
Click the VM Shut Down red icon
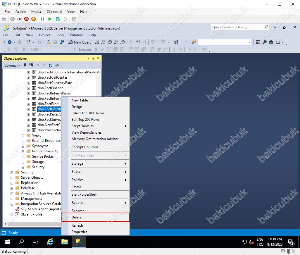26,19
